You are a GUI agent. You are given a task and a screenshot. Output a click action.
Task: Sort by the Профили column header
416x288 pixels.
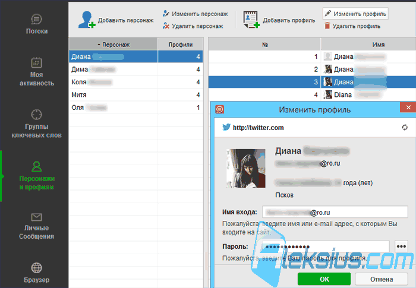pos(181,45)
